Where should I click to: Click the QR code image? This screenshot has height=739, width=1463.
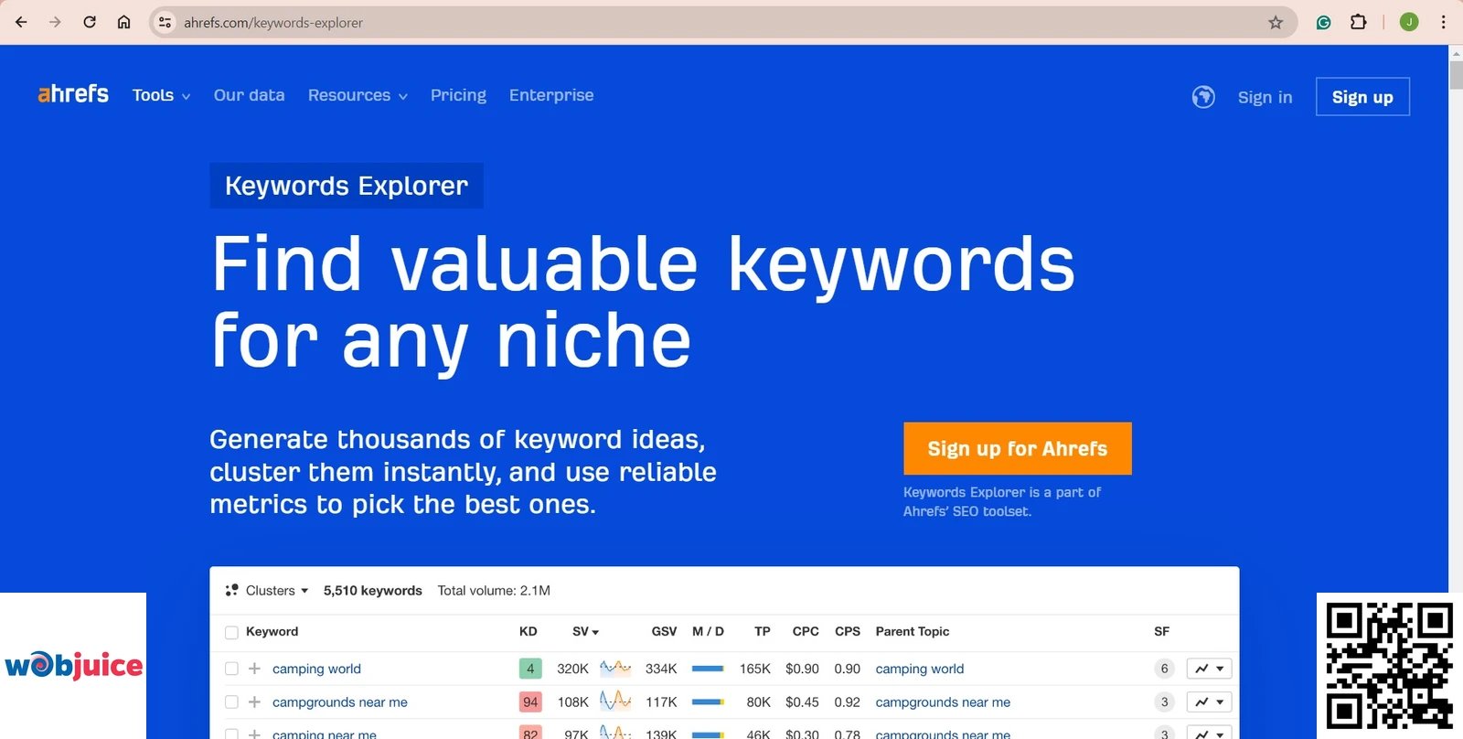pyautogui.click(x=1389, y=666)
